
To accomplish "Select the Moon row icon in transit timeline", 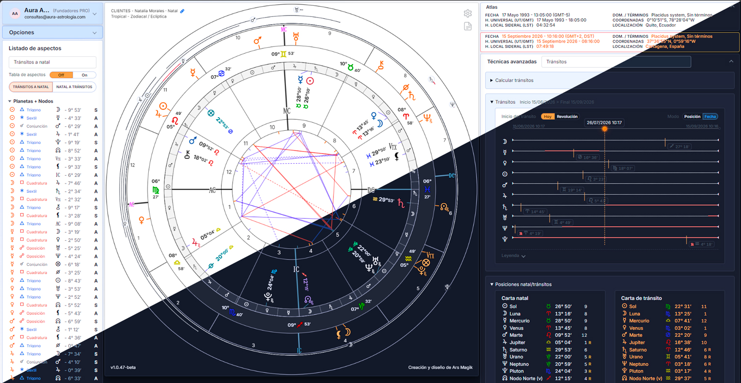I will point(505,141).
